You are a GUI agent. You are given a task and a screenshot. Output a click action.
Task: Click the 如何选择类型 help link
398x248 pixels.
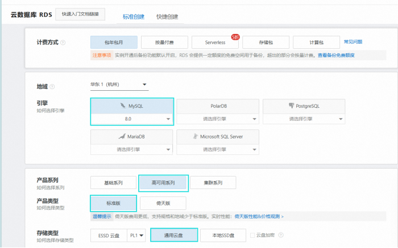(x=51, y=208)
